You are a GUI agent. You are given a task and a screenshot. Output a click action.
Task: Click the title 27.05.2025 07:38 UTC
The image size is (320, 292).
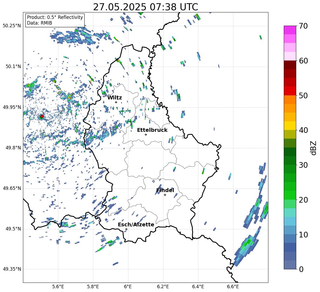click(x=145, y=7)
